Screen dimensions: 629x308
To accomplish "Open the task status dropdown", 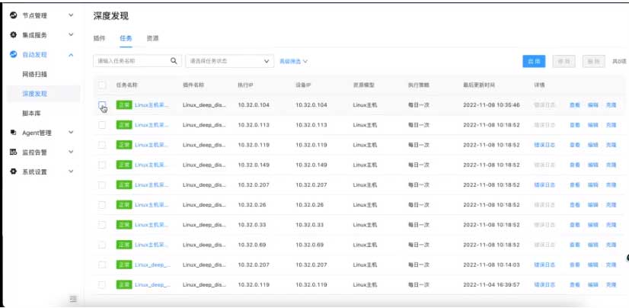I will coord(229,61).
